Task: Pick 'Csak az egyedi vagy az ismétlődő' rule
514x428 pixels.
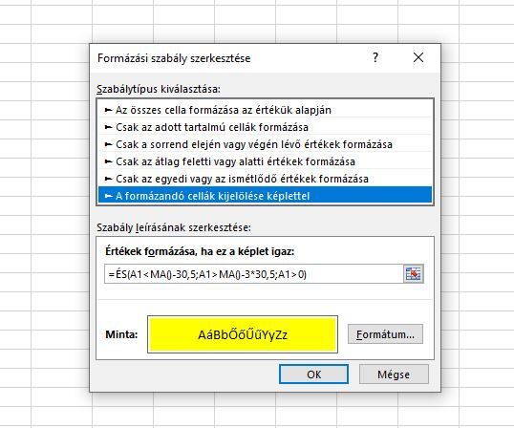Action: point(265,179)
